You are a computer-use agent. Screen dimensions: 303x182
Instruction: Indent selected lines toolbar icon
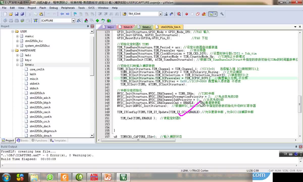coord(100,14)
